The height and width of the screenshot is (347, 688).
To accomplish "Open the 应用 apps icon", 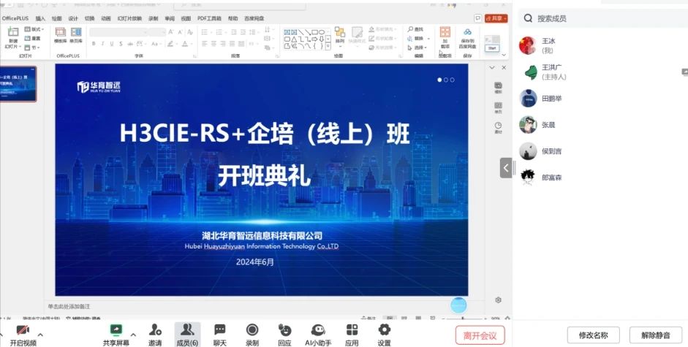I will click(352, 330).
